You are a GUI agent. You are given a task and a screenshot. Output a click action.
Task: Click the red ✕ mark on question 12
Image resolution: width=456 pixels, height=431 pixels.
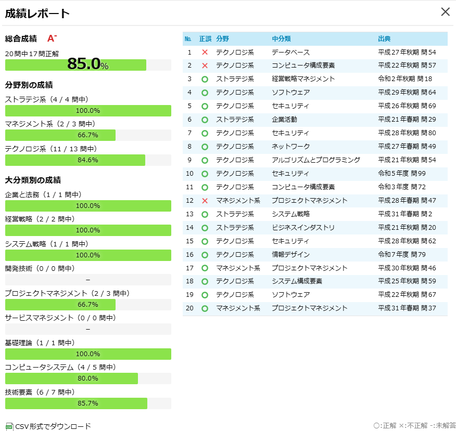tap(206, 200)
